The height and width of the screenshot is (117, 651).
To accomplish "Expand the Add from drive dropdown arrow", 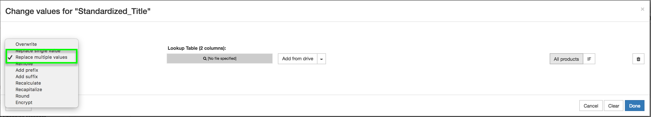I will point(321,59).
